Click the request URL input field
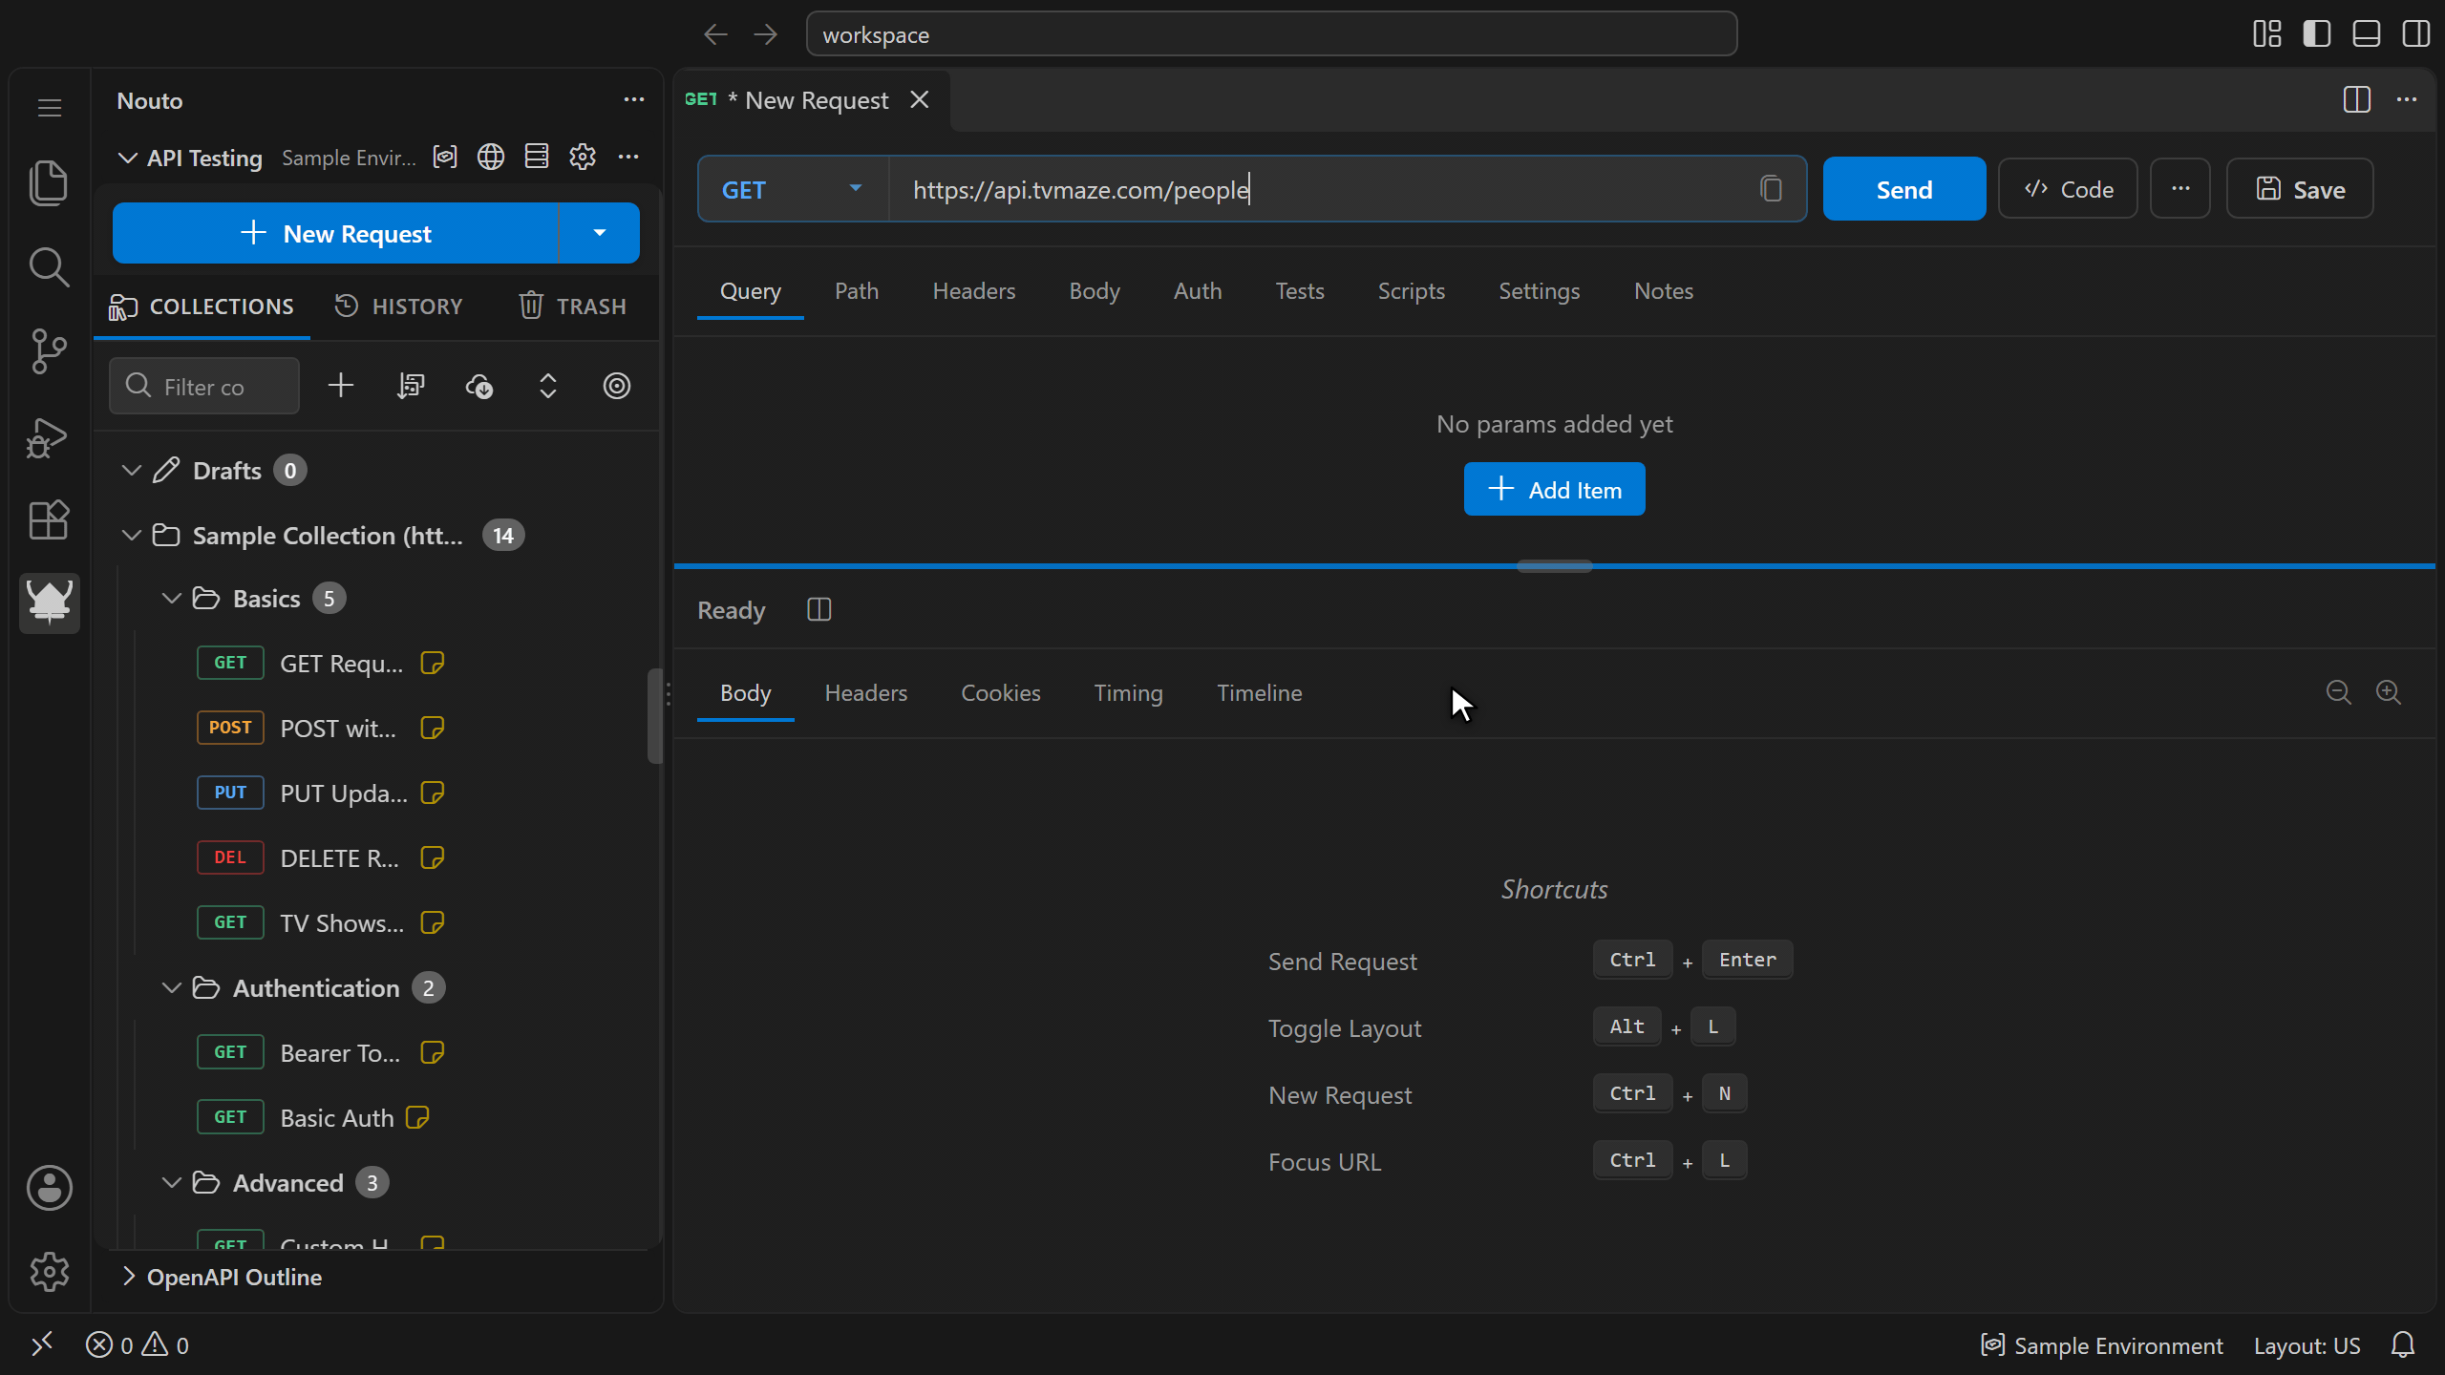The height and width of the screenshot is (1375, 2445). [1323, 189]
